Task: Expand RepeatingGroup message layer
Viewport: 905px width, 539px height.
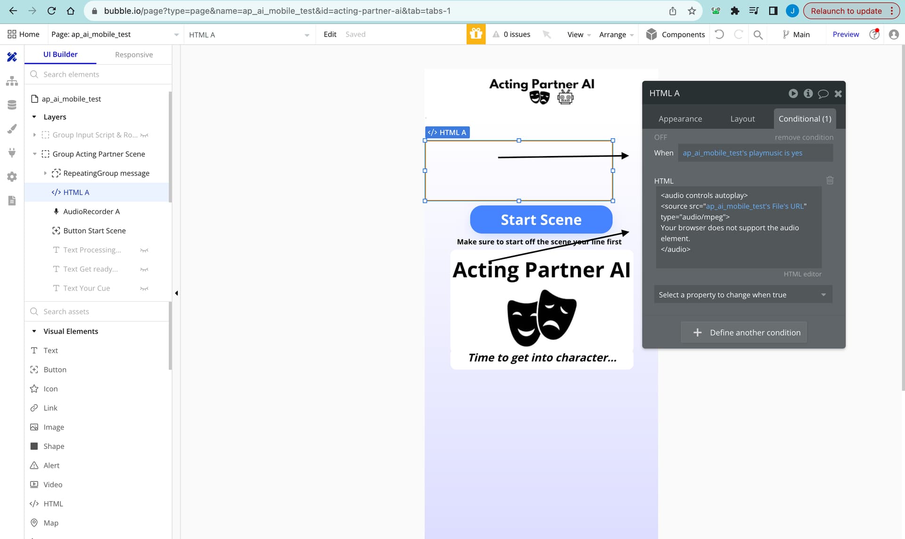Action: [x=45, y=173]
